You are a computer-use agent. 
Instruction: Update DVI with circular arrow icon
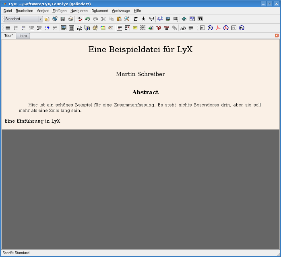(210, 28)
